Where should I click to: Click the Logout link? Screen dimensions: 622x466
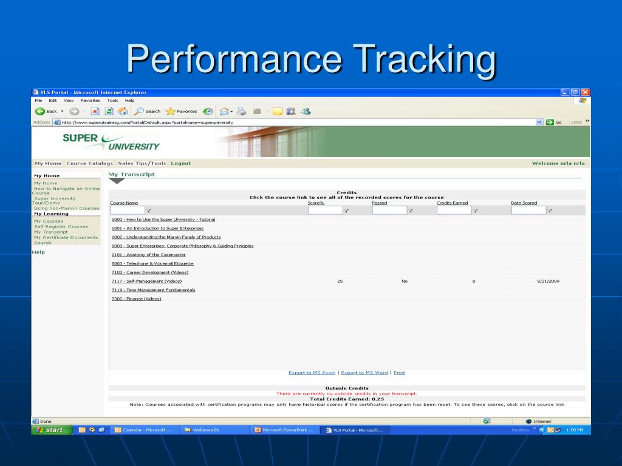pyautogui.click(x=181, y=163)
